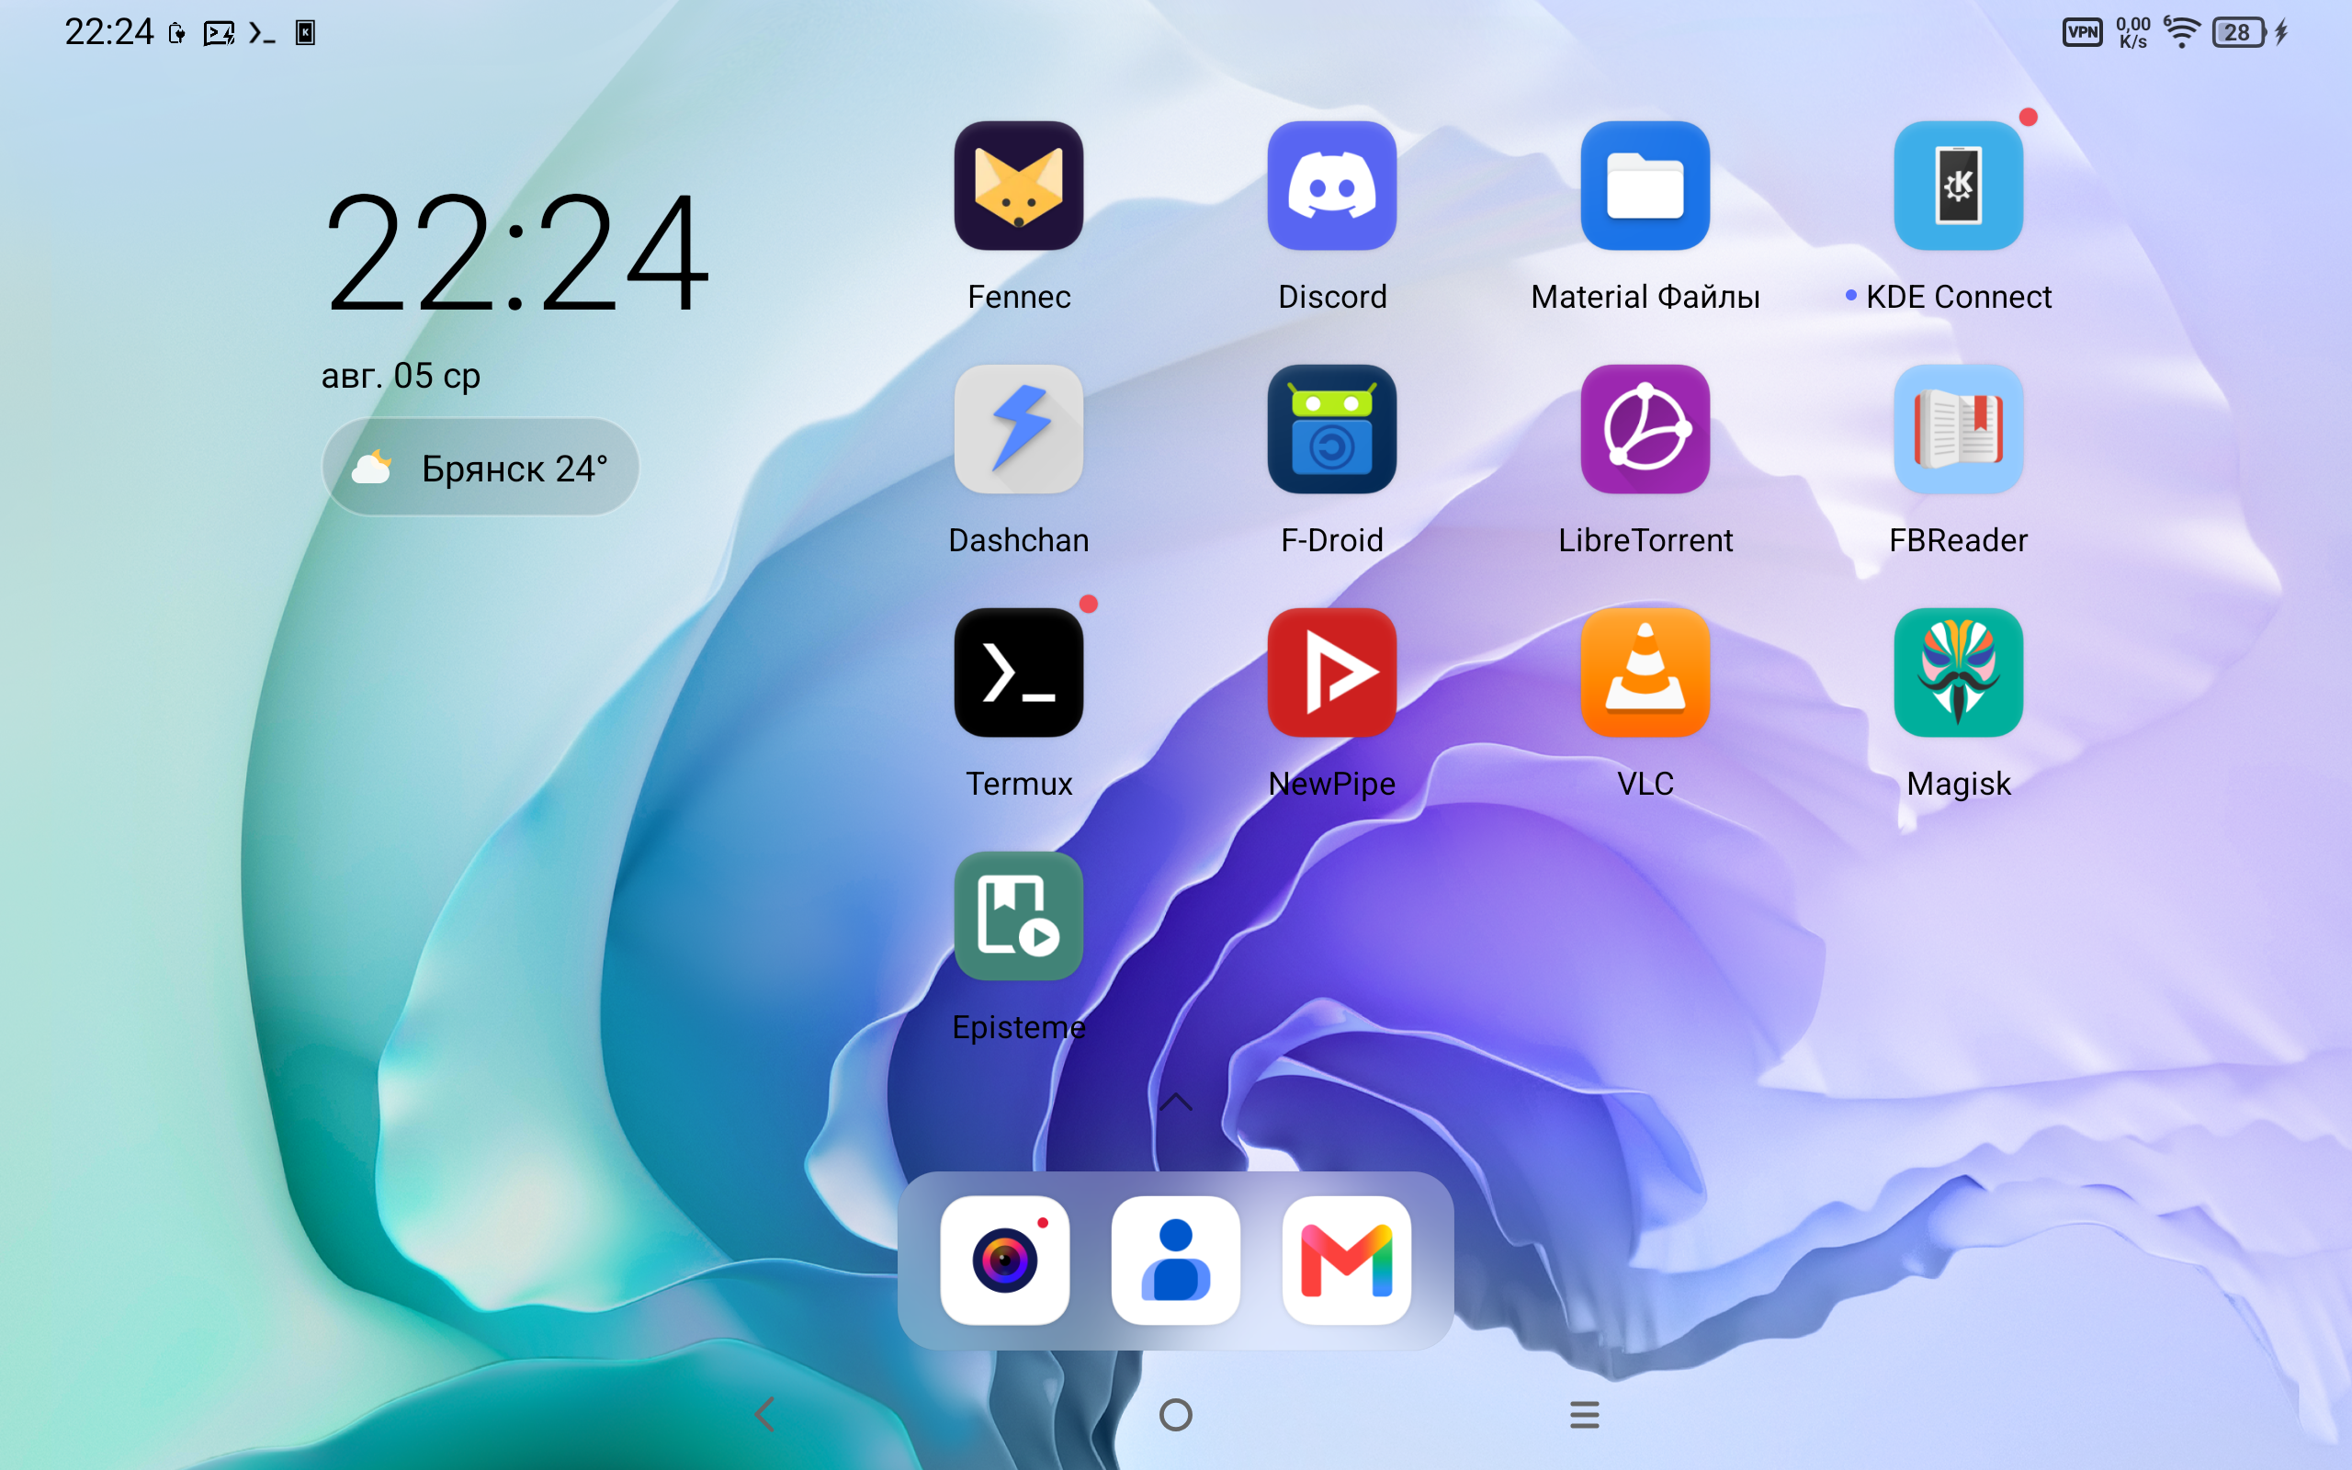Screen dimensions: 2352x1470
Task: Open the Fennec browser app
Action: coord(1019,186)
